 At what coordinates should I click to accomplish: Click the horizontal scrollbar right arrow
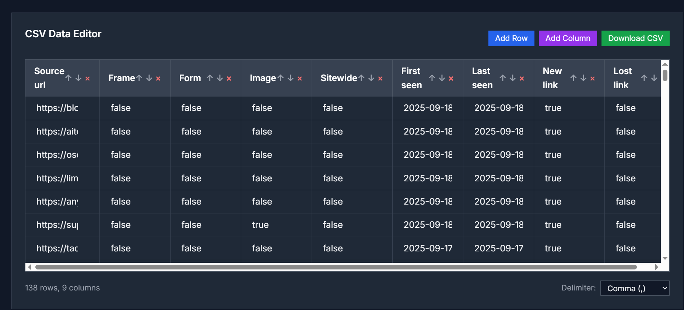656,267
